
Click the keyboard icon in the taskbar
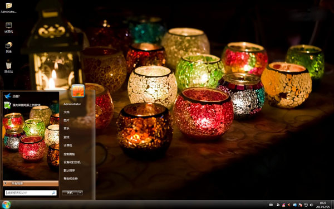pos(271,205)
